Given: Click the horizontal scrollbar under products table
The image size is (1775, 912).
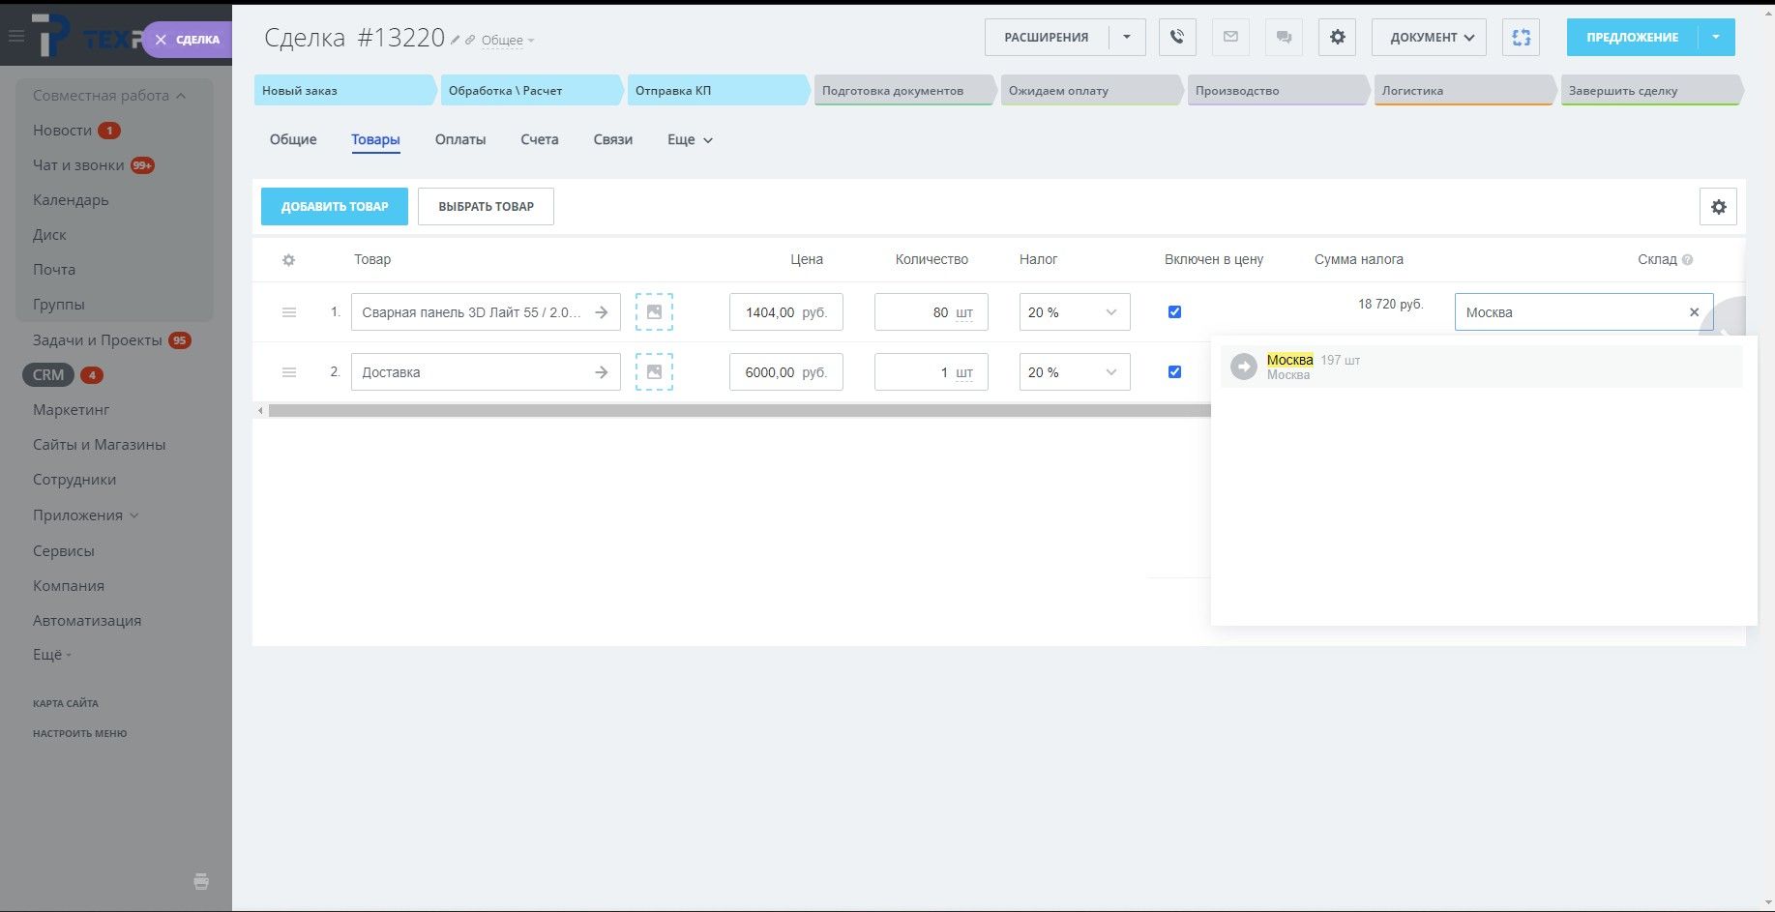Looking at the screenshot, I should tap(735, 411).
